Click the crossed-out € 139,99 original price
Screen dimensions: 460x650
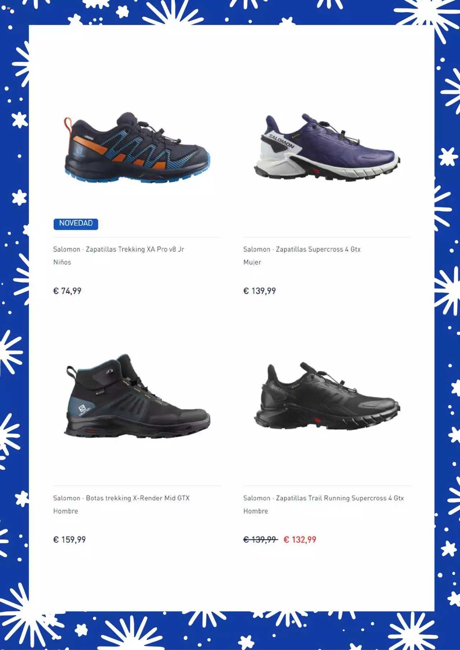(x=260, y=540)
